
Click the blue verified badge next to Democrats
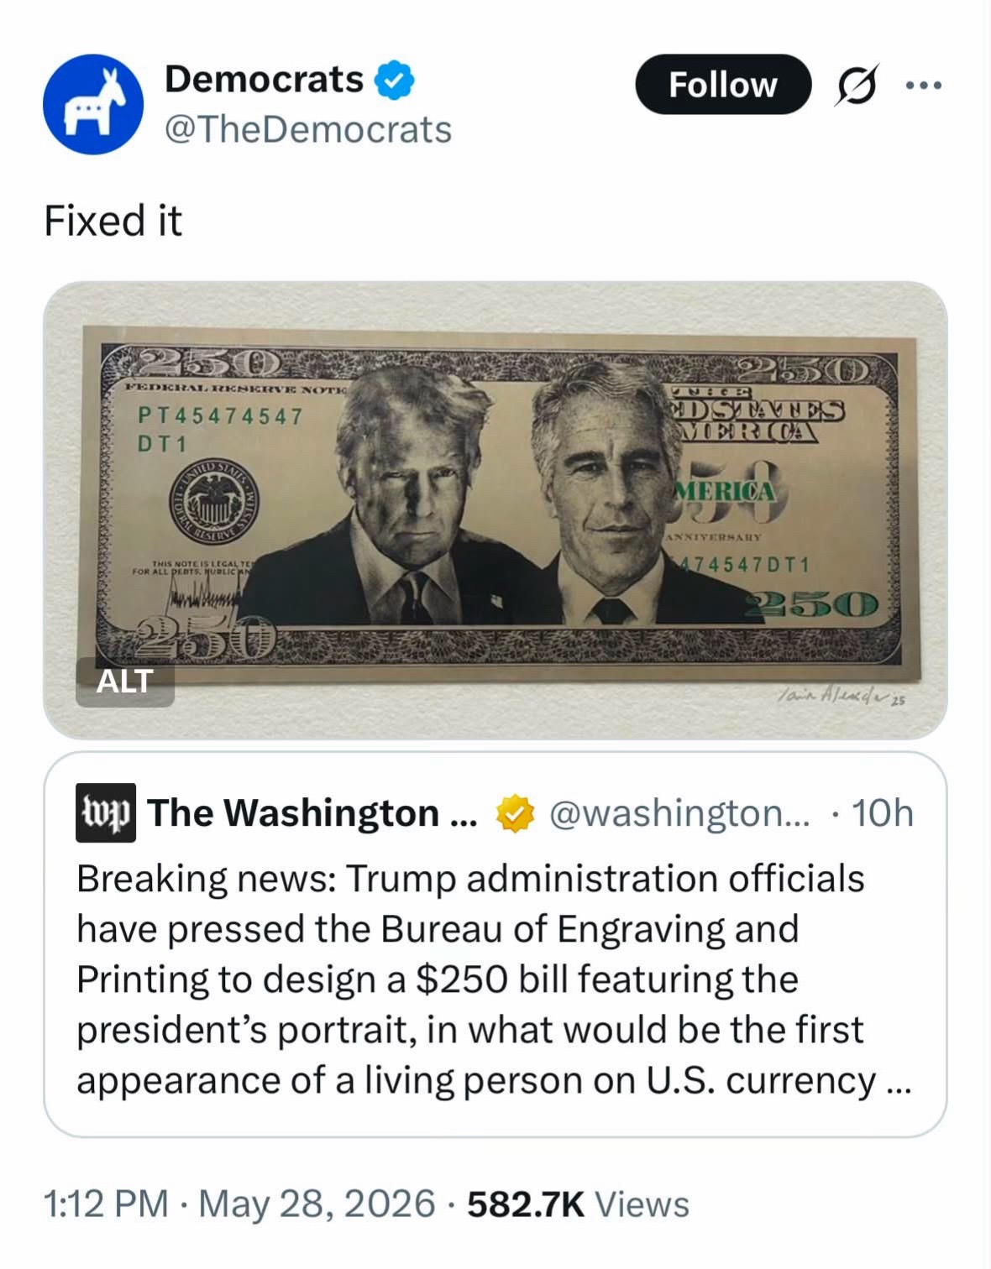pos(394,81)
